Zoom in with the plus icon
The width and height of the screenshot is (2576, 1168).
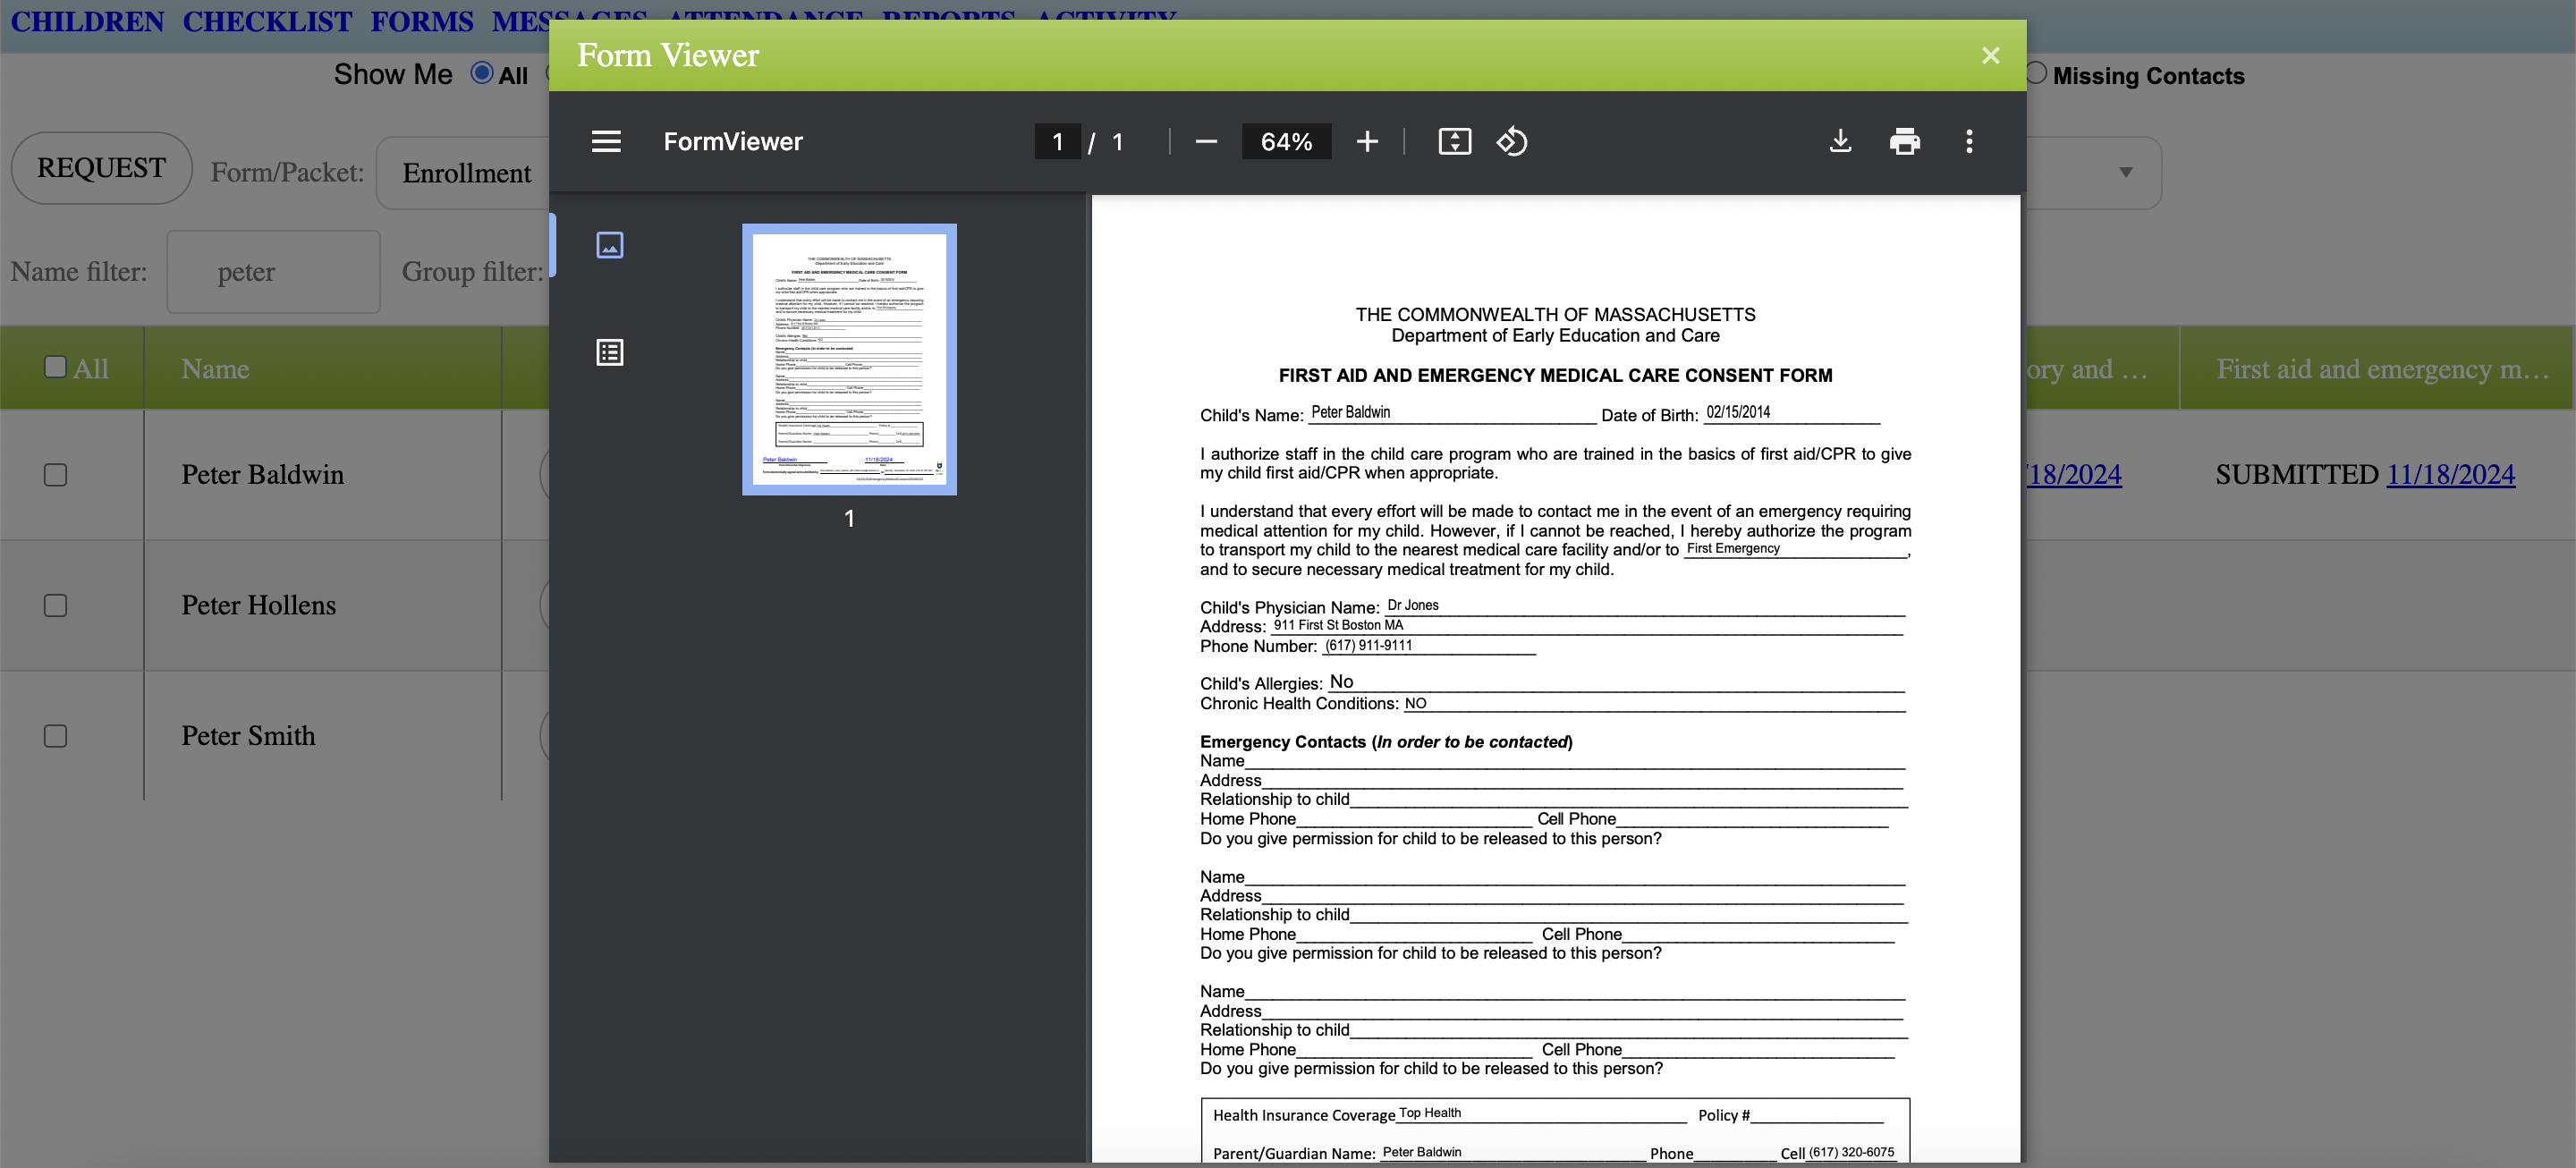click(1367, 141)
